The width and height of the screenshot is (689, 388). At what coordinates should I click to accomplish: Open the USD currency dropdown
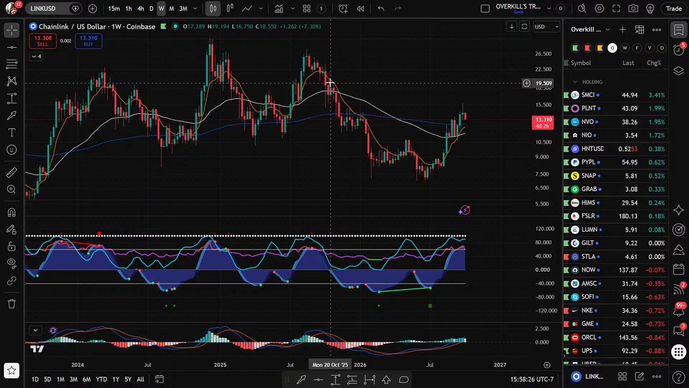pyautogui.click(x=546, y=26)
